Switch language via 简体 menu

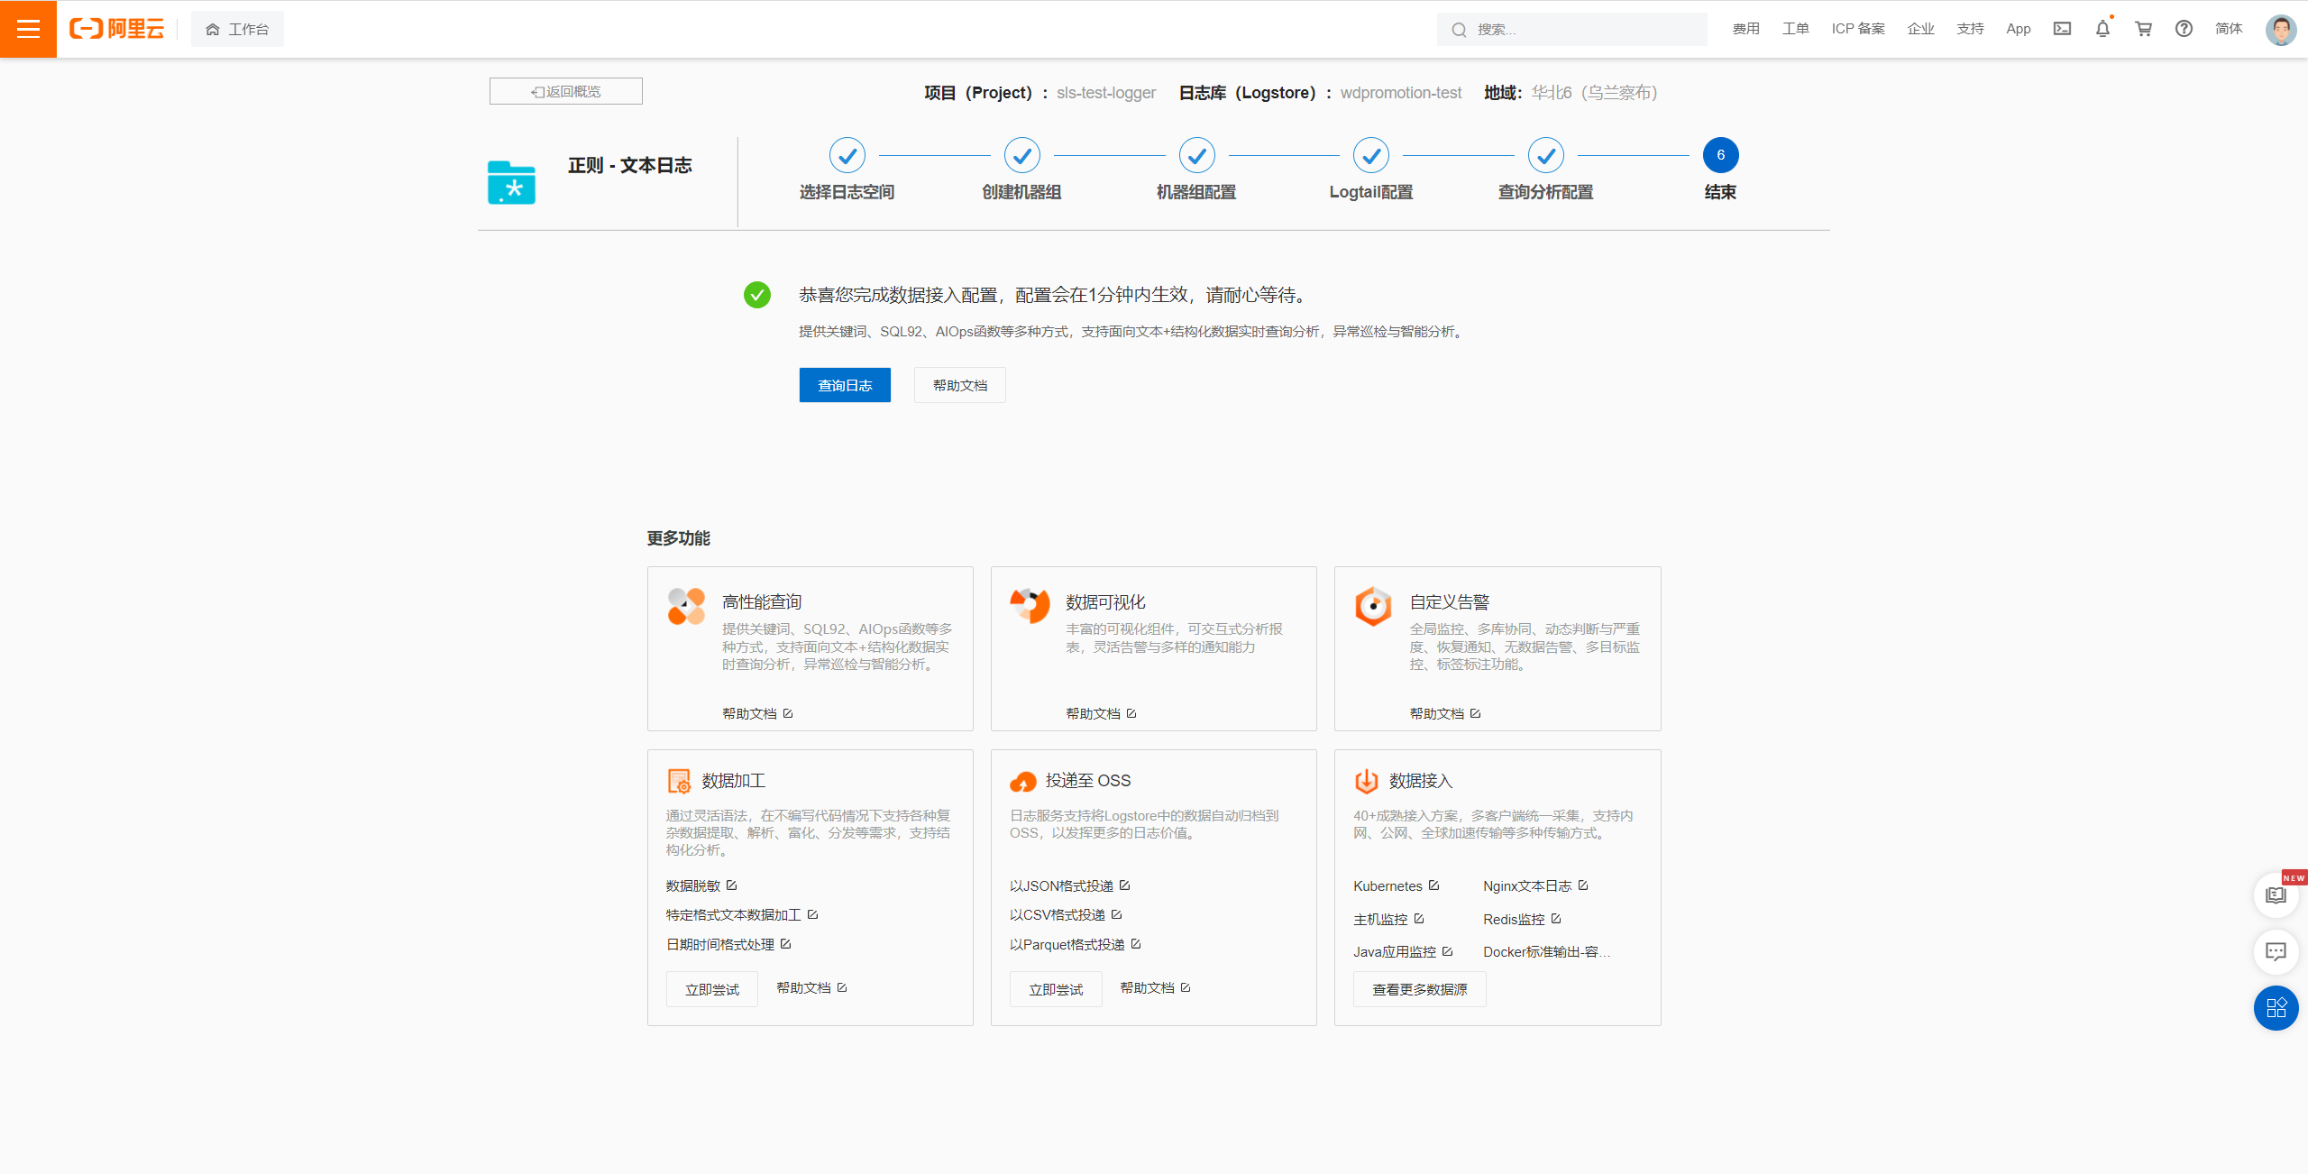[2228, 29]
